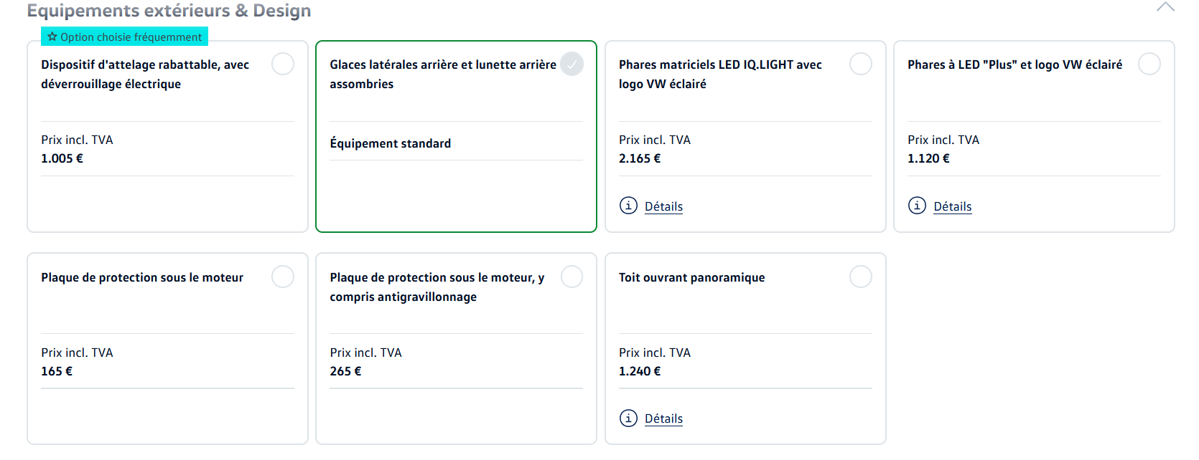Select Plaque de protection sous le moteur
Viewport: 1199px width, 460px height.
click(283, 277)
